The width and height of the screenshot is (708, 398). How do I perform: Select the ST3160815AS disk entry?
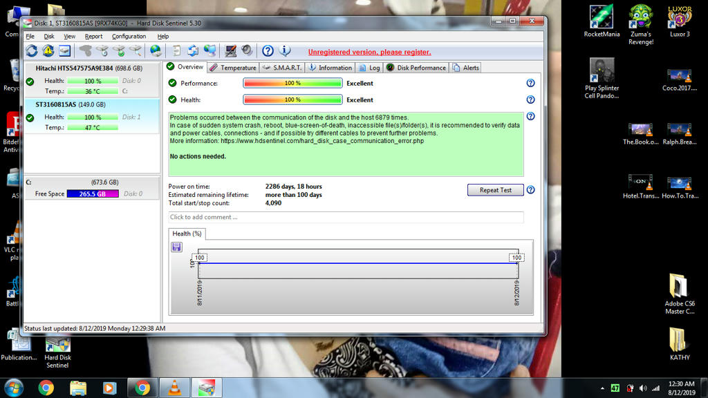tap(92, 116)
